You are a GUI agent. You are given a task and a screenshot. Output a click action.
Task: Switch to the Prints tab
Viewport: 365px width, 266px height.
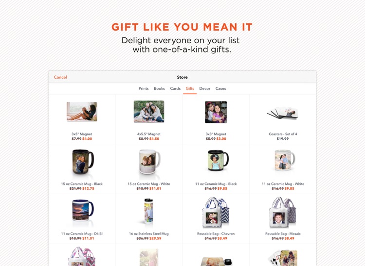144,88
